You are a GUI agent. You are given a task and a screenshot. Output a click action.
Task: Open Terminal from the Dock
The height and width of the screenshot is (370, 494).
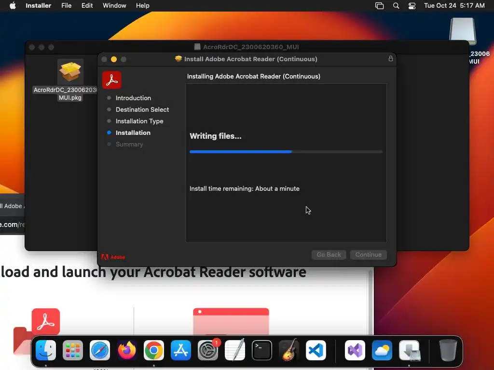(262, 350)
